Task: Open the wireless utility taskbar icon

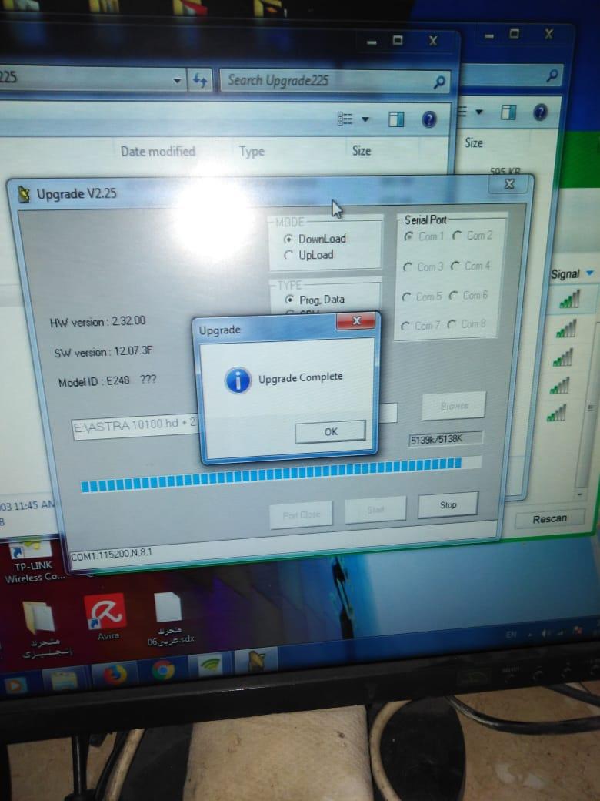Action: (210, 665)
